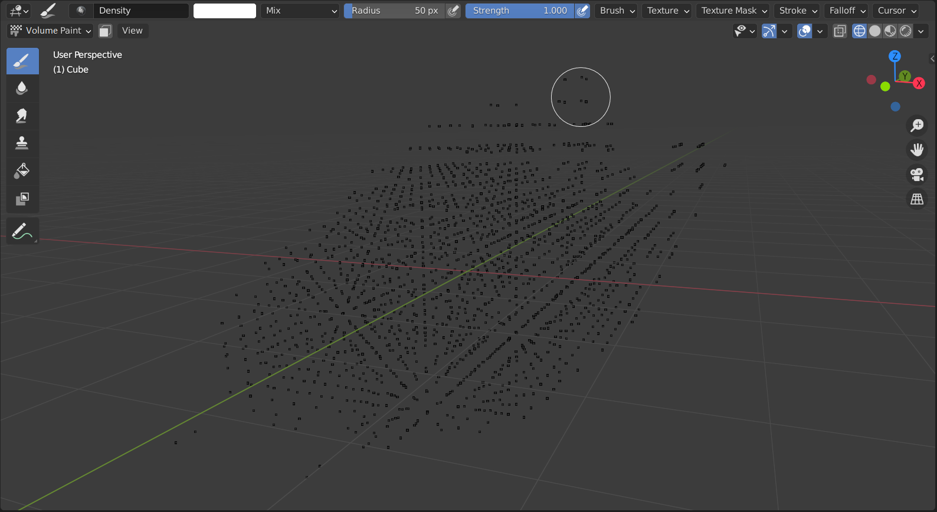Toggle the camera view icon
The width and height of the screenshot is (937, 512).
tap(917, 175)
